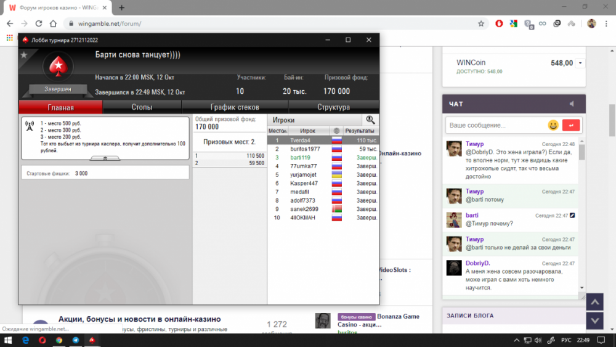
Task: Open the emoji picker in chat
Action: (x=553, y=125)
